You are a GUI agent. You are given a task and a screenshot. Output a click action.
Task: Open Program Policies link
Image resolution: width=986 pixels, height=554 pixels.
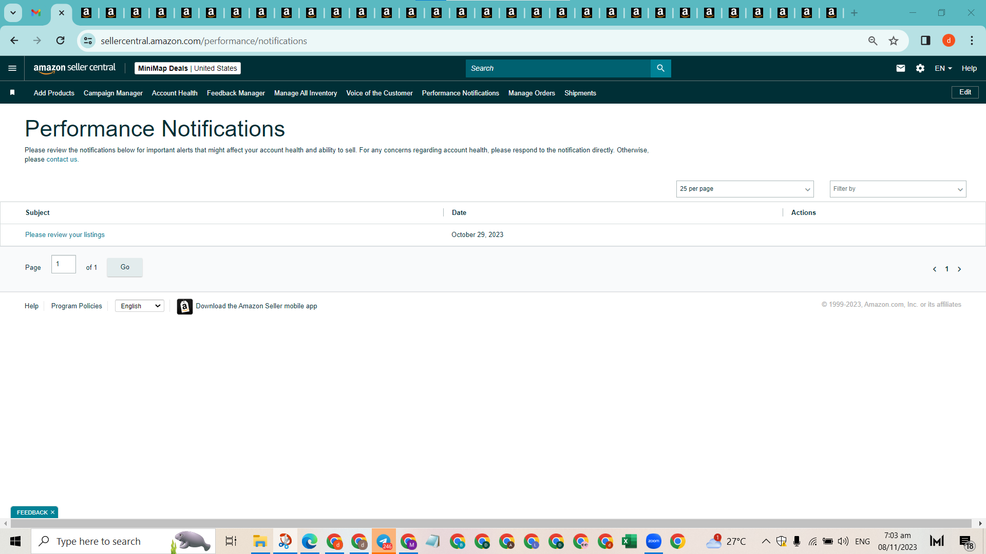77,306
